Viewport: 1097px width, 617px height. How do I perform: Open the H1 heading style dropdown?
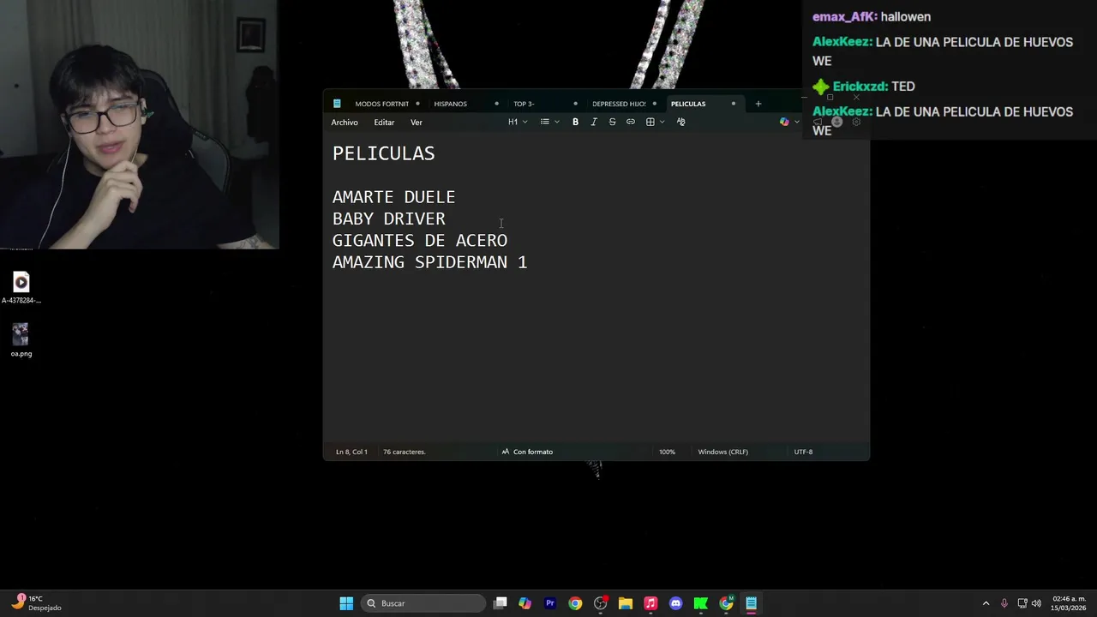click(x=518, y=122)
